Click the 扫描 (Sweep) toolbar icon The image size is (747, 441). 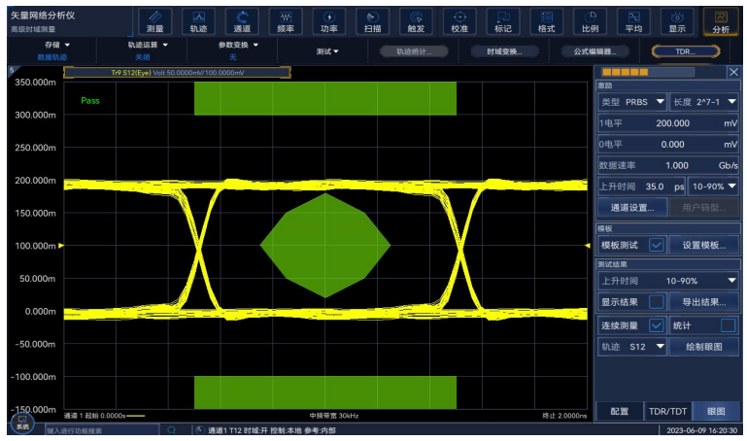(x=372, y=21)
